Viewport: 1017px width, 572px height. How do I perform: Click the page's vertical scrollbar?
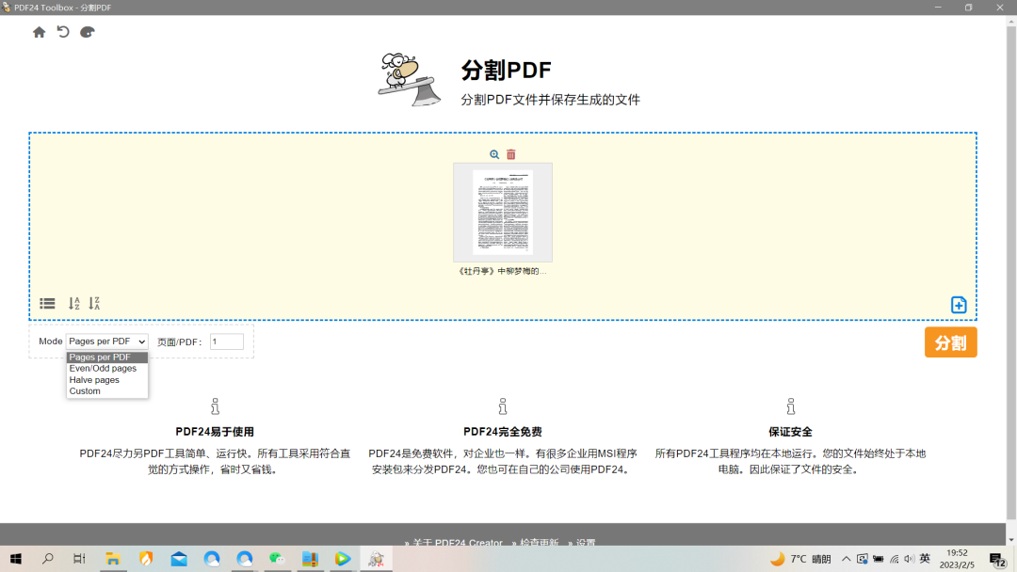[x=1011, y=272]
